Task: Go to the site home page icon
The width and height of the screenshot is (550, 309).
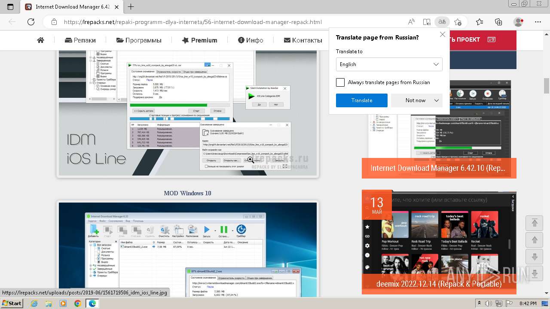Action: [41, 40]
